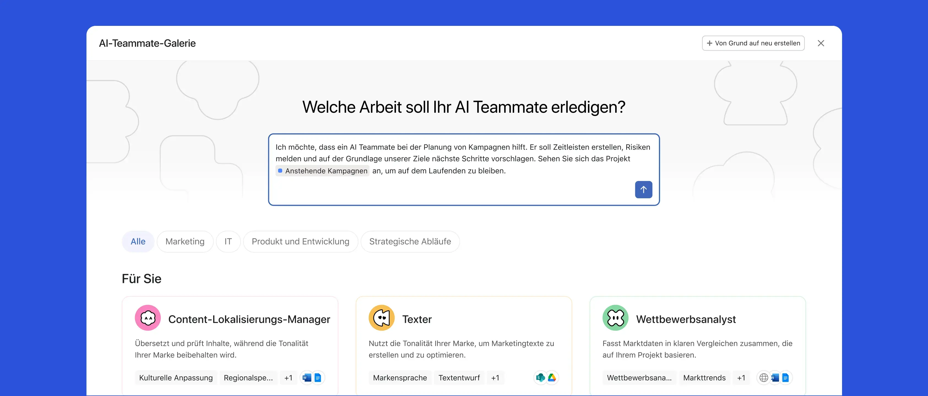The height and width of the screenshot is (396, 928).
Task: Click the Anstehende Kampagnen project chip
Action: pos(322,171)
